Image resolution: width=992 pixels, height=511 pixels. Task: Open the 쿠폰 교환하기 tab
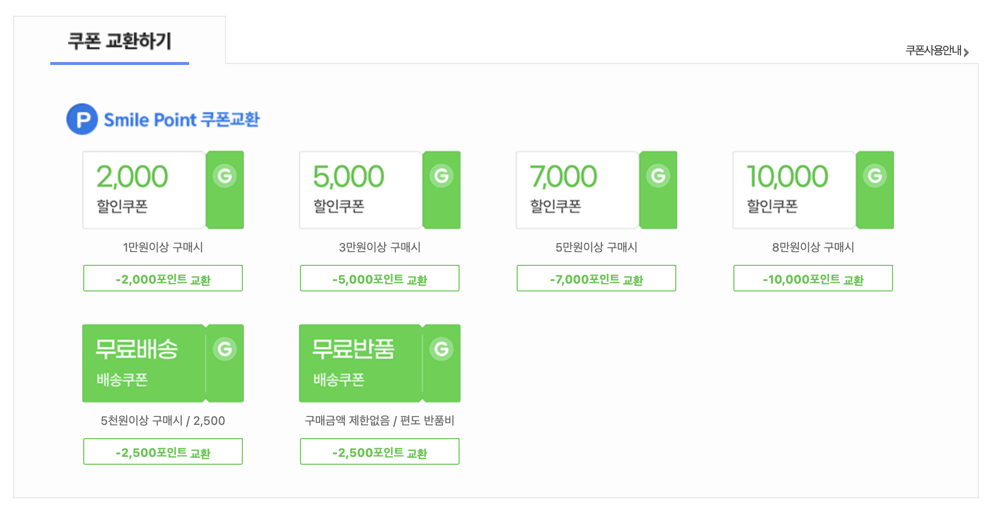pyautogui.click(x=120, y=41)
